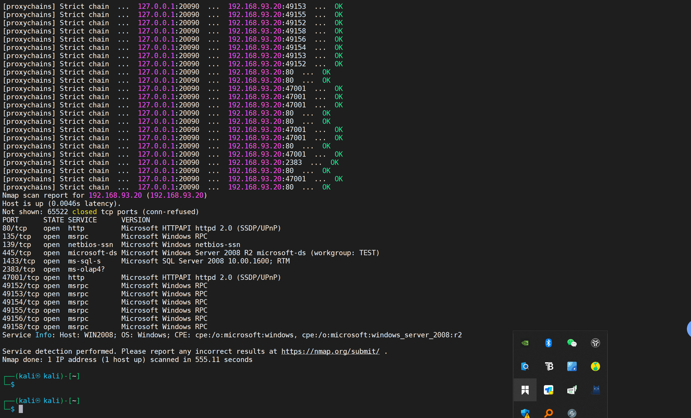Click 'cpe:/o:microsoft:windows_server_2008:r2' text
Screen dimensions: 691x418
(382, 335)
